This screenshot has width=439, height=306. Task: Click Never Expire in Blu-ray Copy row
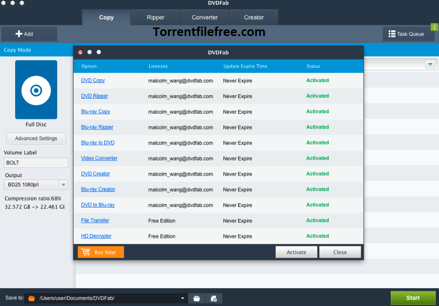tap(237, 112)
